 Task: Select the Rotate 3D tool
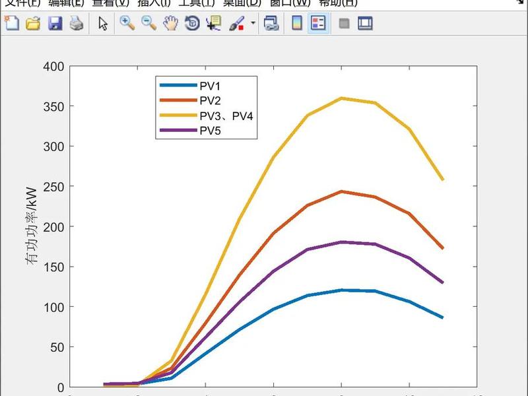click(x=192, y=23)
